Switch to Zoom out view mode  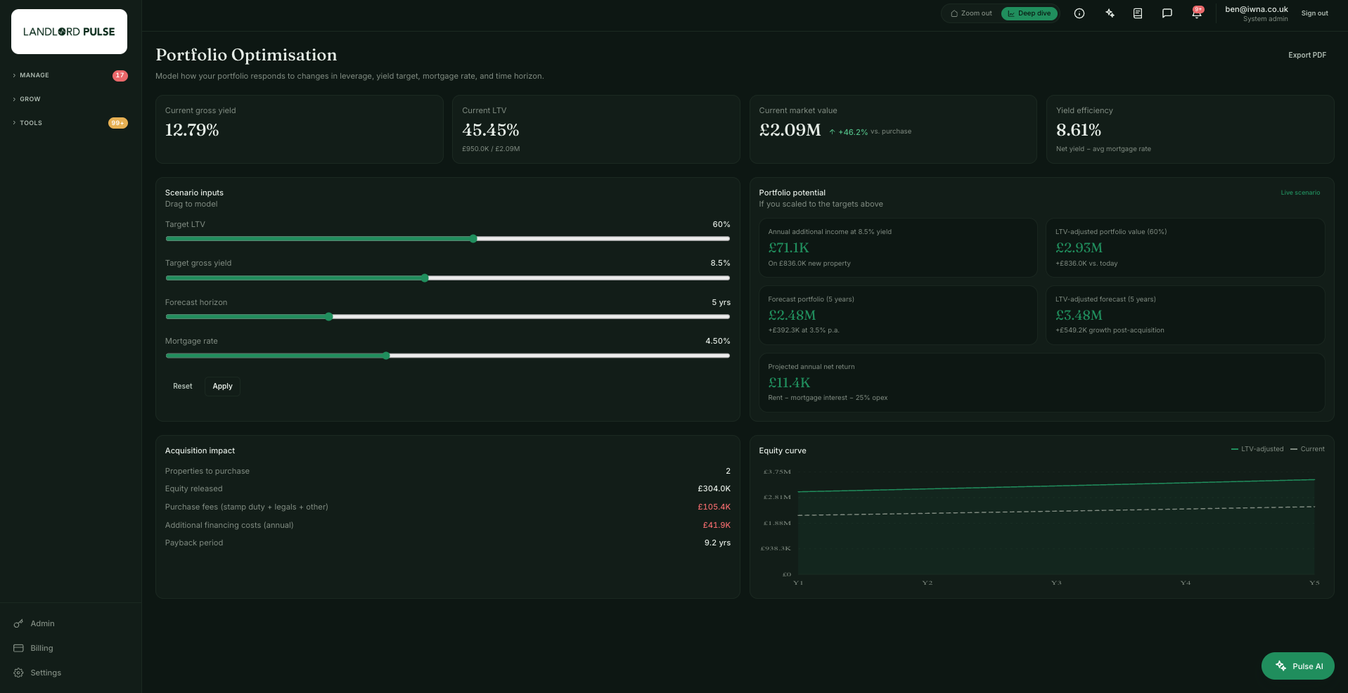click(971, 13)
